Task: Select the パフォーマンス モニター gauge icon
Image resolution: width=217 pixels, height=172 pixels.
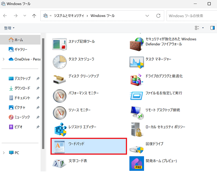Action: tap(60, 96)
